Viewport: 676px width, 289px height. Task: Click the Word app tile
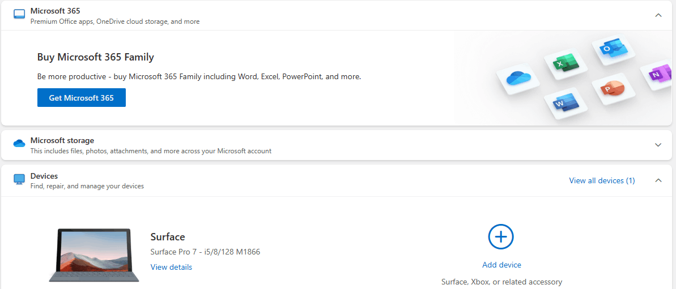point(566,102)
